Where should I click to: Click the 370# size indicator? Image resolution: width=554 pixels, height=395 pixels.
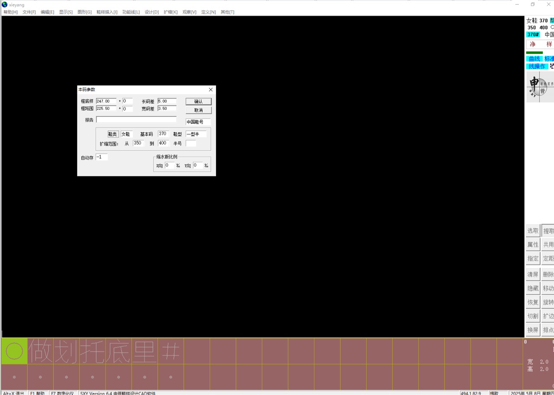(x=533, y=35)
